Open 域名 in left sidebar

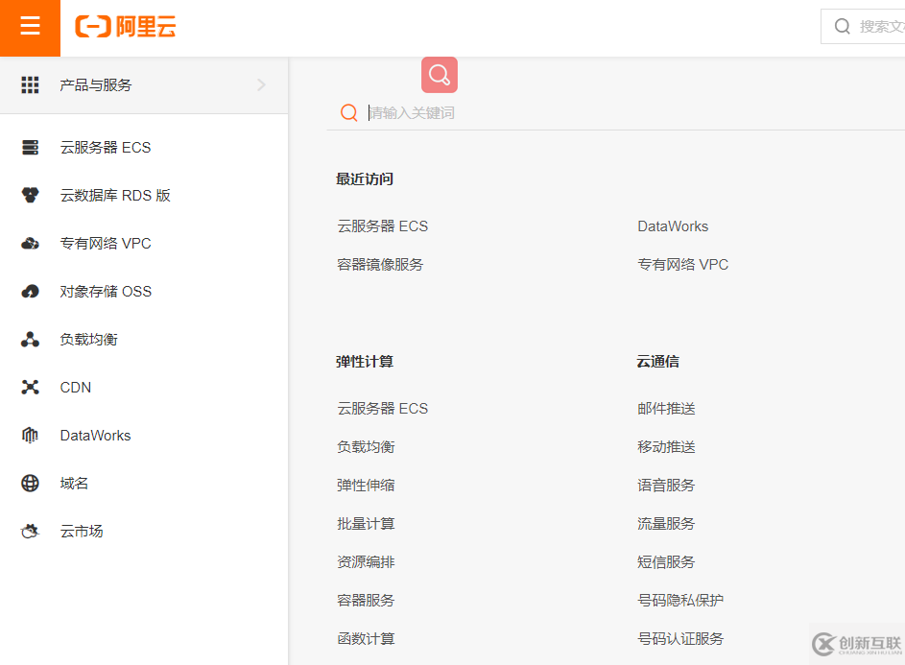pos(75,484)
